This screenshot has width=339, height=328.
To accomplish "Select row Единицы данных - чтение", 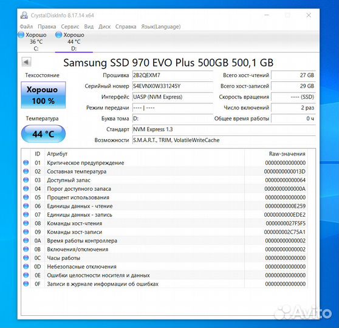I will point(164,206).
